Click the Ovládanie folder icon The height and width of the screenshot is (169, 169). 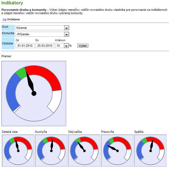tap(4, 20)
